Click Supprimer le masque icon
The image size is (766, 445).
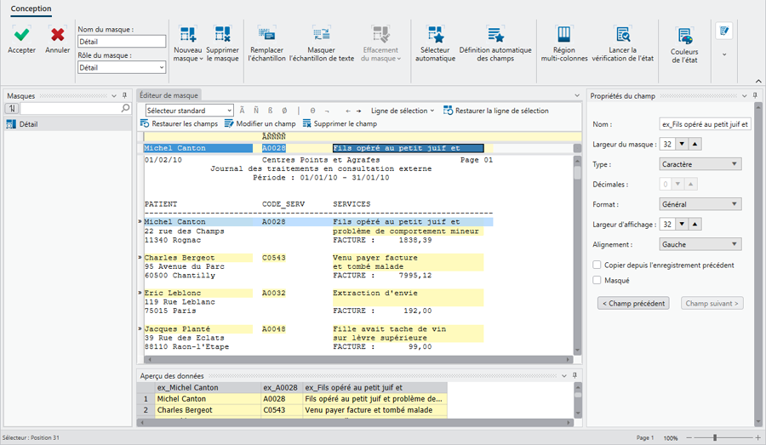tap(223, 35)
